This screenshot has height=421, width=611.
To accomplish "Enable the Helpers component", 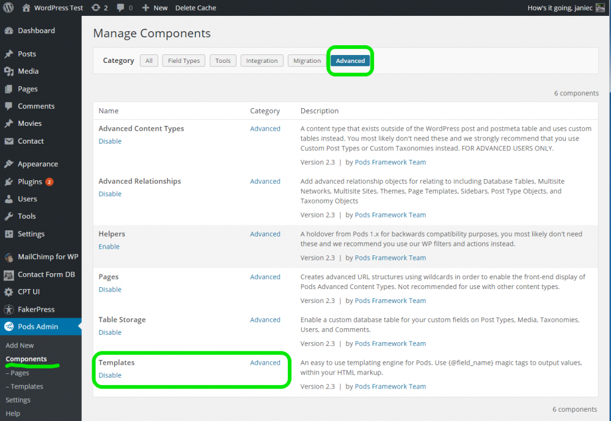I will (109, 246).
